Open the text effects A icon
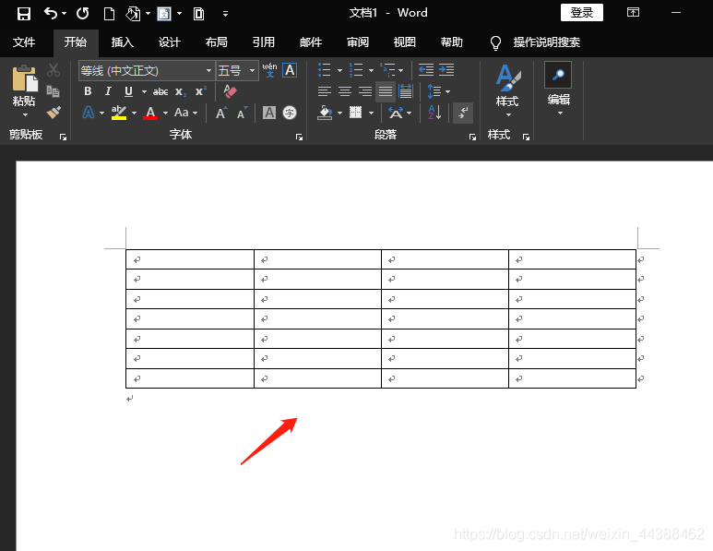 tap(89, 113)
